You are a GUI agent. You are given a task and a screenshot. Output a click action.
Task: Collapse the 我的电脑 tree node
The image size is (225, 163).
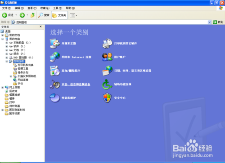(2, 39)
